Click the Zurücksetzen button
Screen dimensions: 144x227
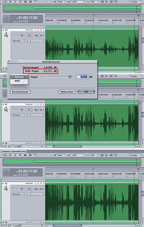pyautogui.click(x=20, y=92)
